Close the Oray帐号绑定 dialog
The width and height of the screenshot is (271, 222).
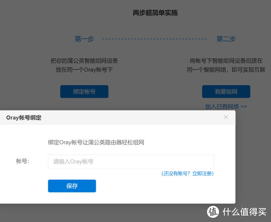point(226,117)
